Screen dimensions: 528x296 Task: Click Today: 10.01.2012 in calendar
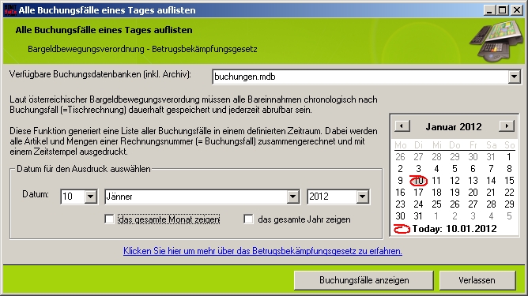point(454,229)
